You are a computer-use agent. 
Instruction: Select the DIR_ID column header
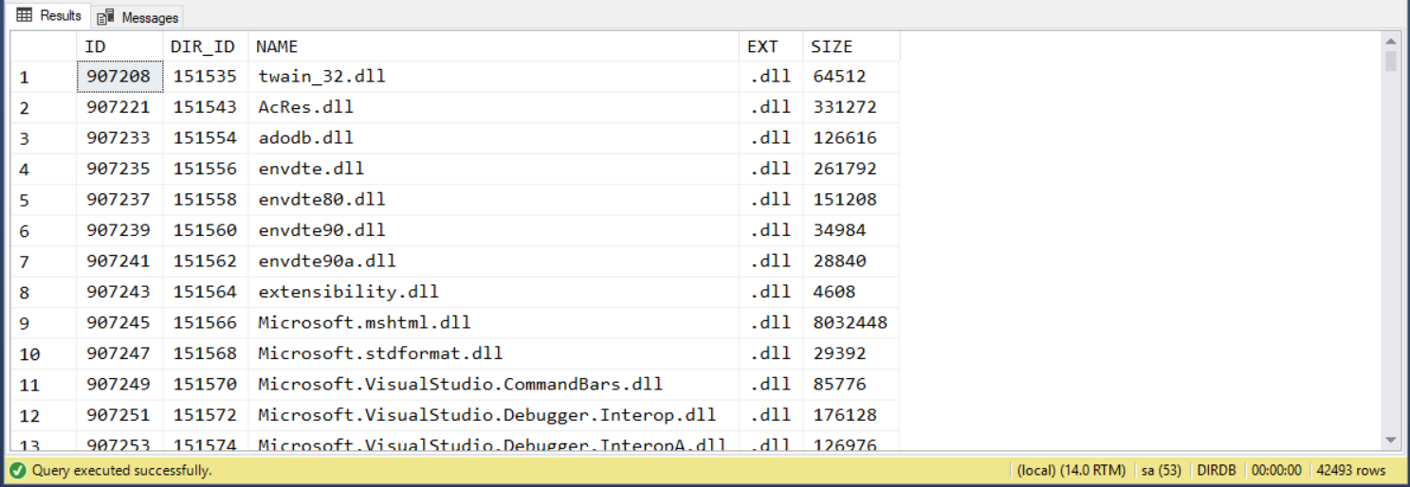click(205, 46)
